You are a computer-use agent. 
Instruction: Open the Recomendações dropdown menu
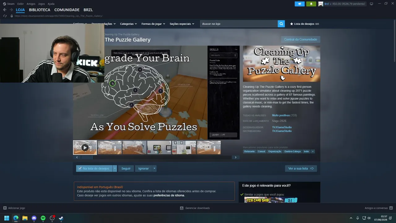tap(103, 24)
